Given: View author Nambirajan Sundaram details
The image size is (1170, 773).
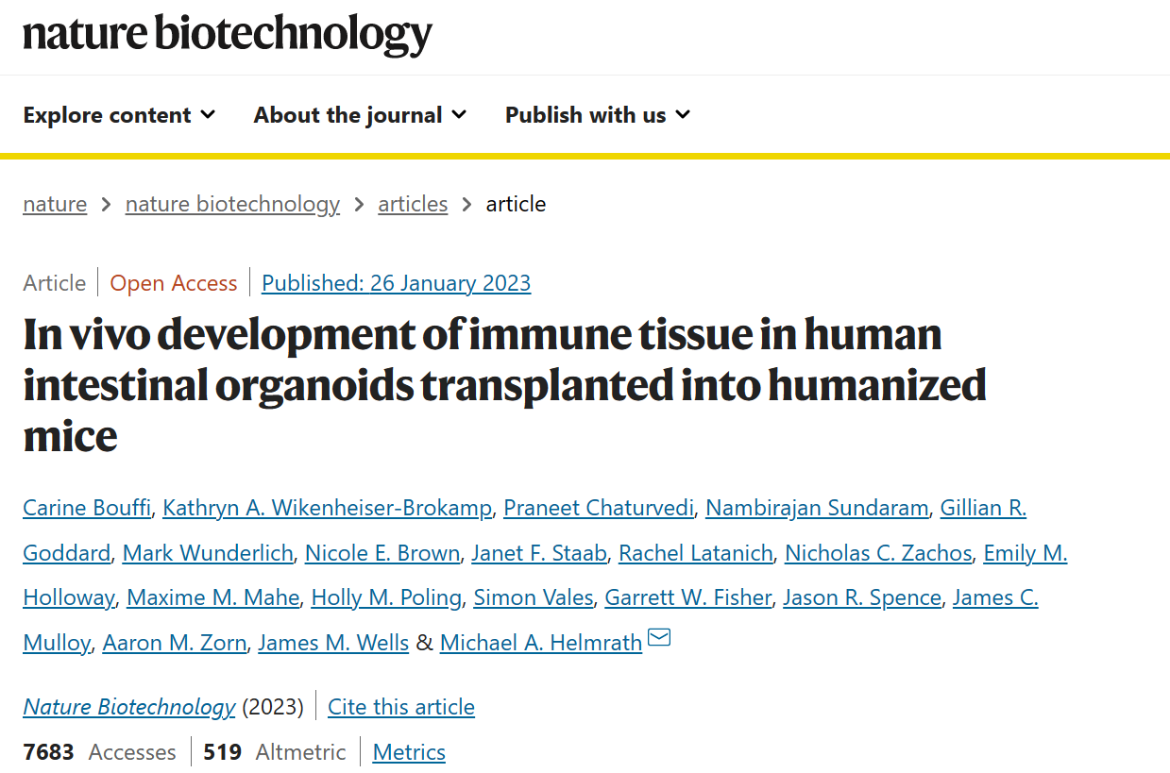Looking at the screenshot, I should (x=817, y=508).
